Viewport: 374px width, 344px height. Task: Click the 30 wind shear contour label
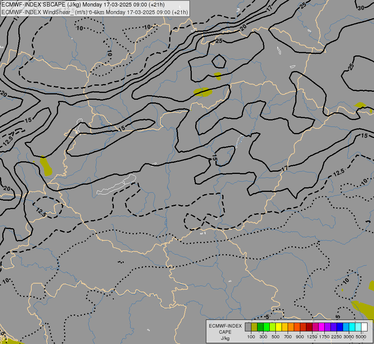(361, 8)
